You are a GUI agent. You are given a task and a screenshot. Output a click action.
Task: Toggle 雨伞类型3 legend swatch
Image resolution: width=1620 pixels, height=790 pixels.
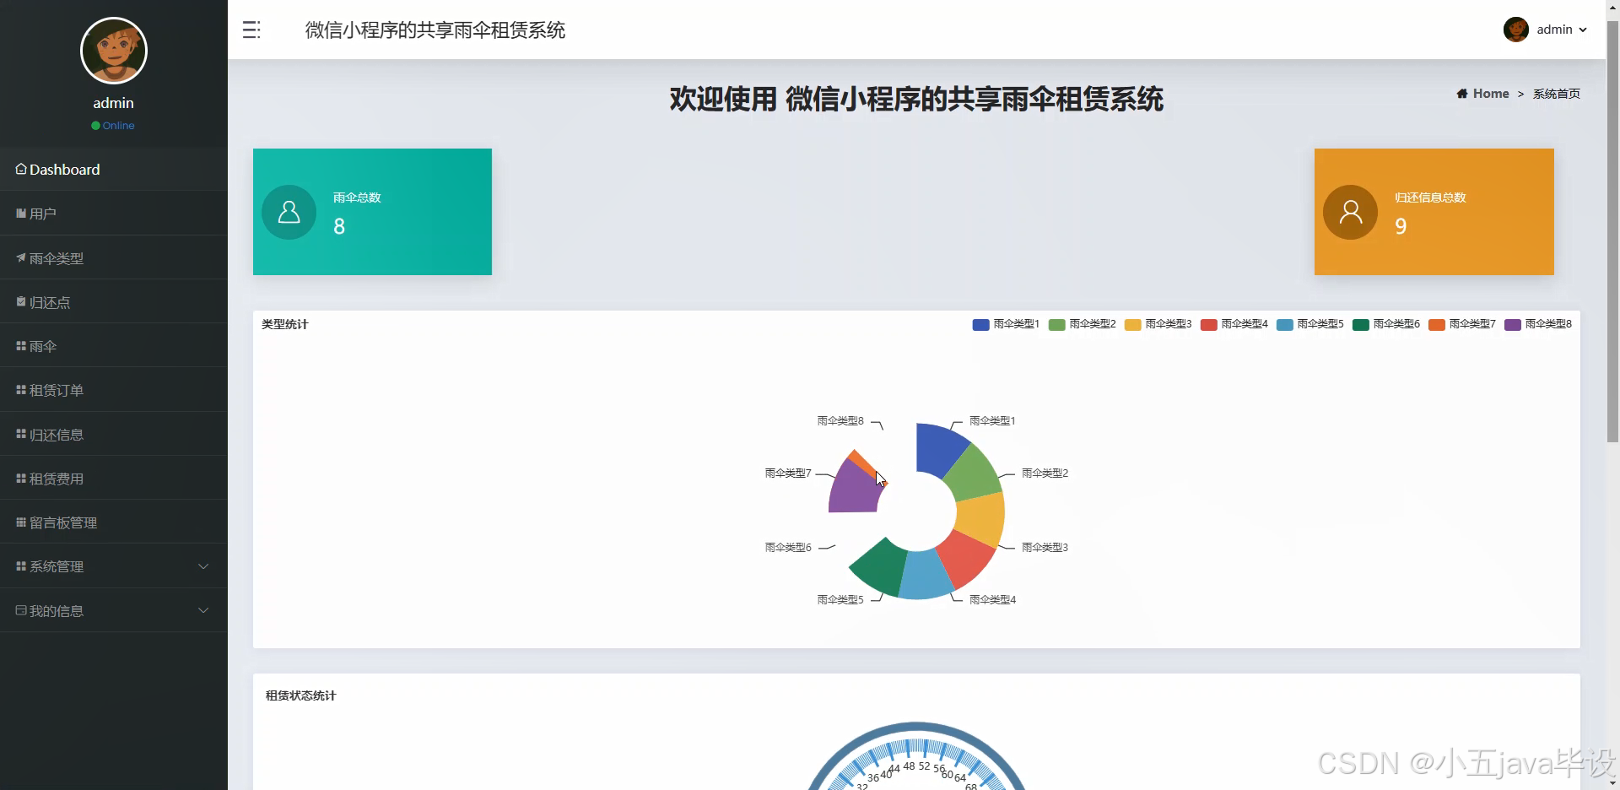pyautogui.click(x=1132, y=324)
